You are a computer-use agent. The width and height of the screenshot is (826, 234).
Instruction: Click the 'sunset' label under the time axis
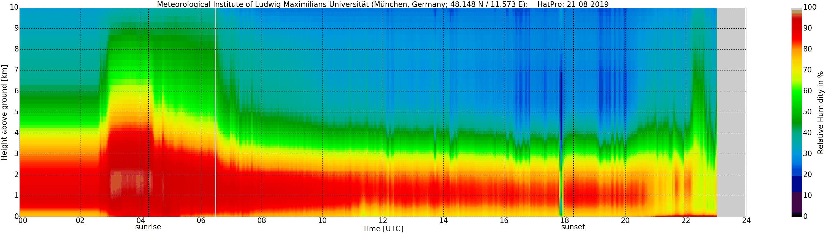tap(573, 227)
